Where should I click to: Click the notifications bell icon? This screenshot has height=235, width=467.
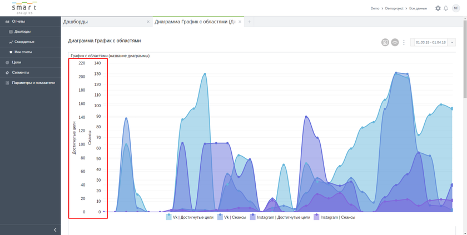pos(446,8)
